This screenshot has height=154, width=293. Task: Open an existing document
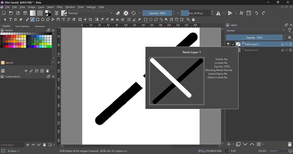[x=11, y=13]
